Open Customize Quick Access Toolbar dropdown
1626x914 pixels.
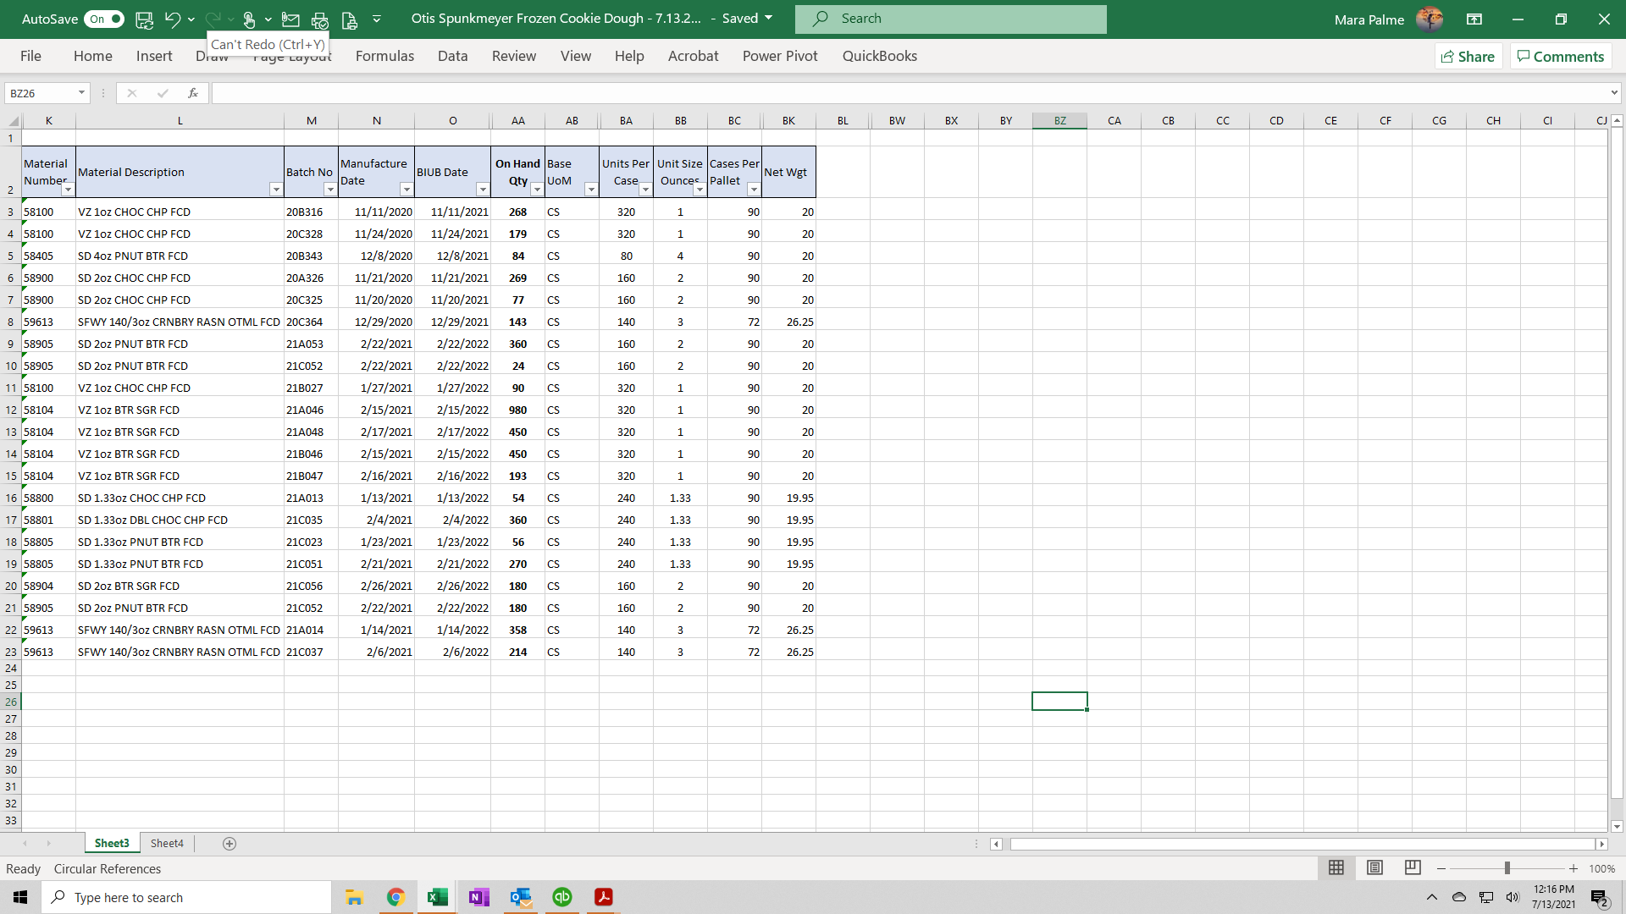pos(377,19)
